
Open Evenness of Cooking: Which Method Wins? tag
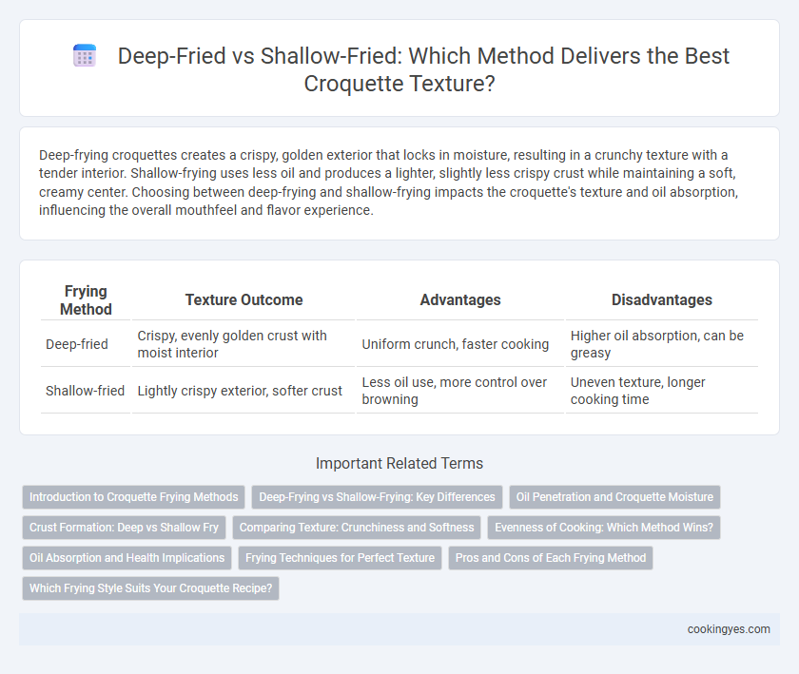604,528
